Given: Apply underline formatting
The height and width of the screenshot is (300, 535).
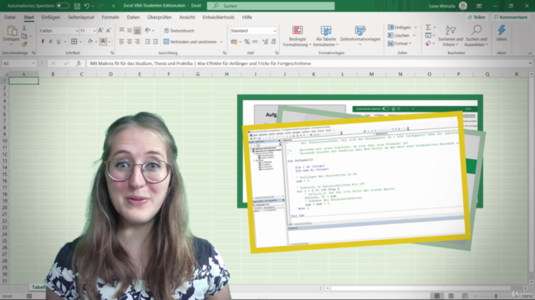Looking at the screenshot, I should tap(59, 42).
